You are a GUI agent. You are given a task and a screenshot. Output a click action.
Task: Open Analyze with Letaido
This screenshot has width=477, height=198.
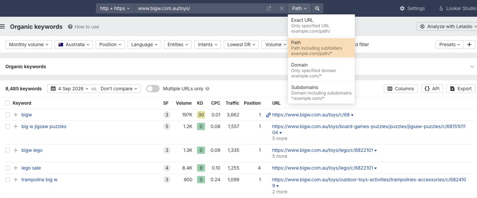(x=447, y=26)
